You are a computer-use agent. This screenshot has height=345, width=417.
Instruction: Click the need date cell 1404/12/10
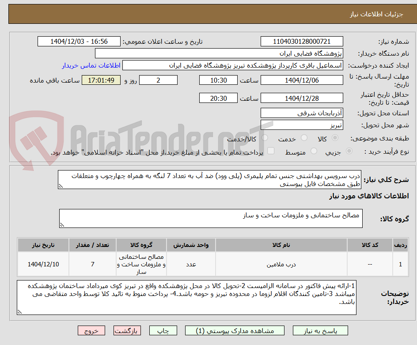43,264
